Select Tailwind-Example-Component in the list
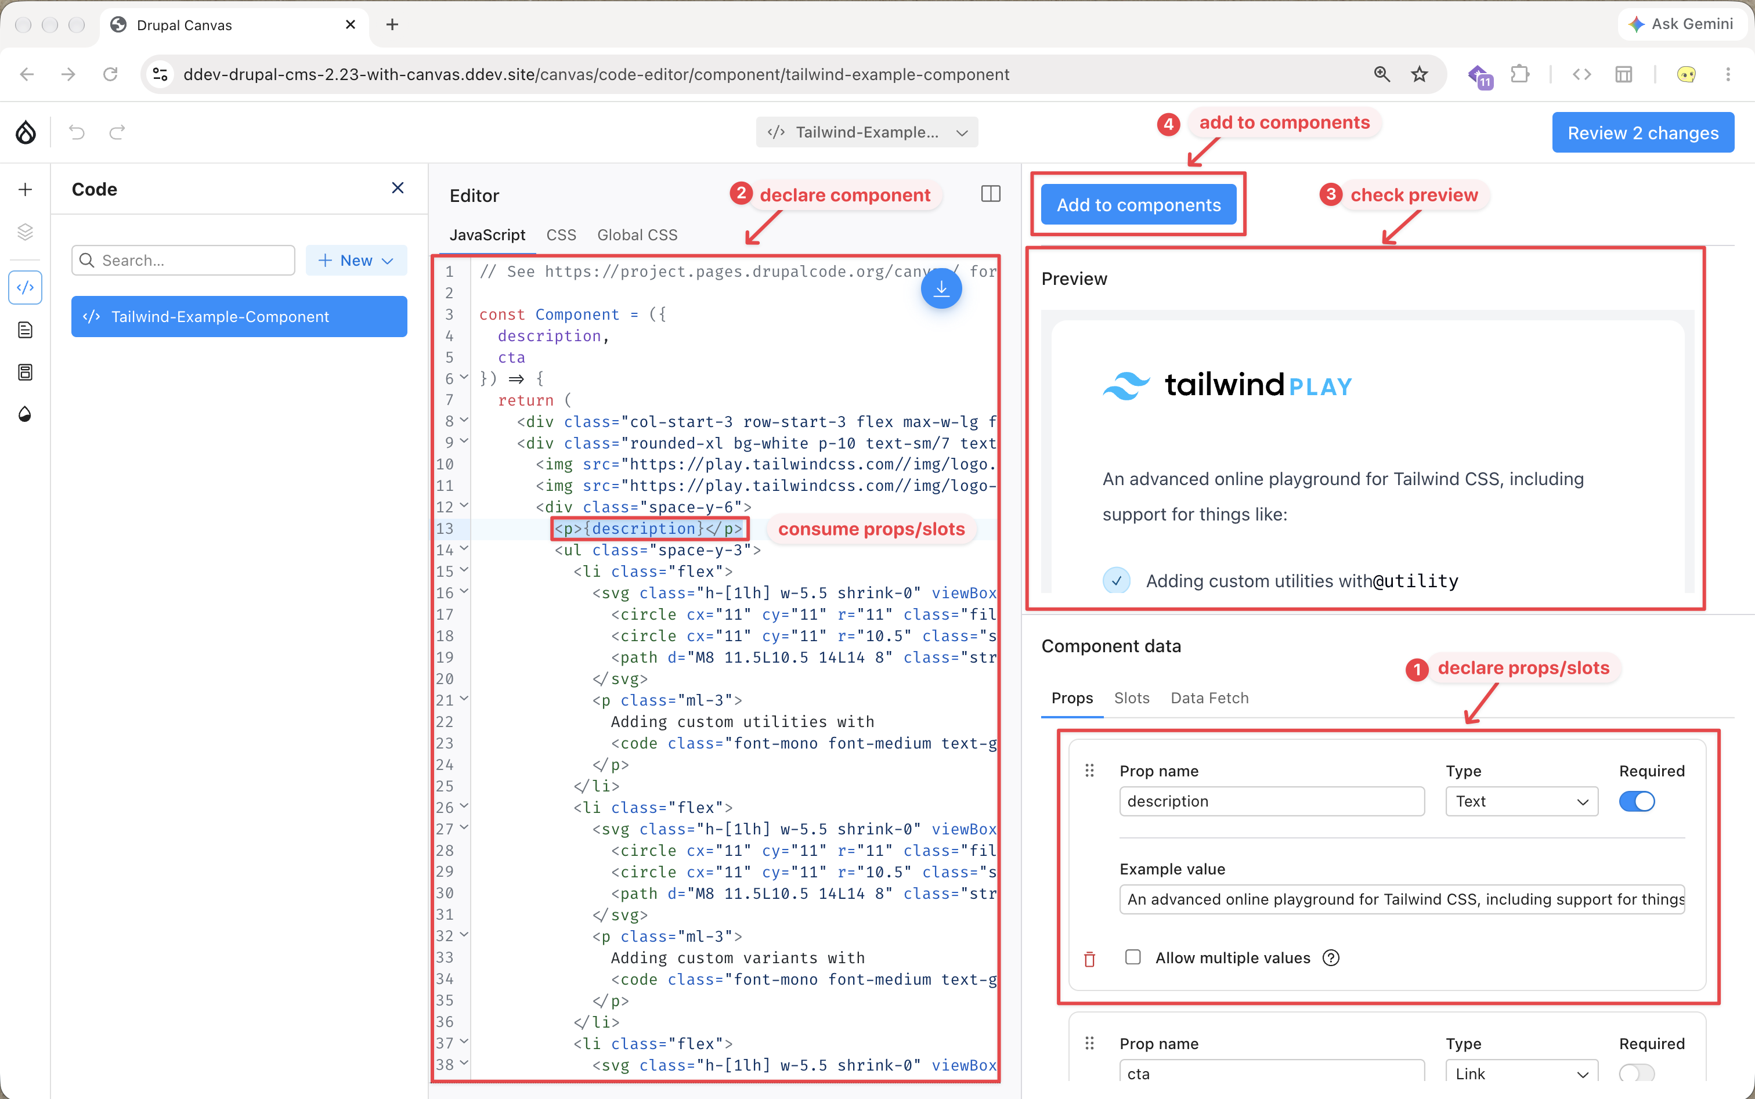 (239, 317)
